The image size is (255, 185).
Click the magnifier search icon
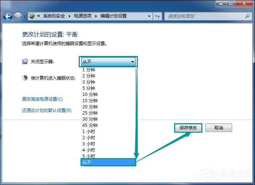(247, 16)
